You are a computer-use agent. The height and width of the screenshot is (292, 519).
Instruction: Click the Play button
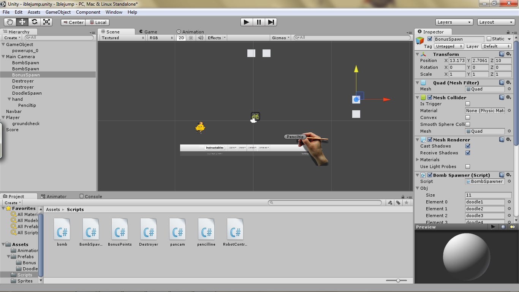point(247,22)
